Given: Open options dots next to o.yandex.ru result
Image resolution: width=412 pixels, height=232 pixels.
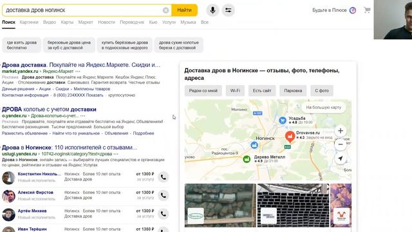Looking at the screenshot, I should click(x=83, y=116).
